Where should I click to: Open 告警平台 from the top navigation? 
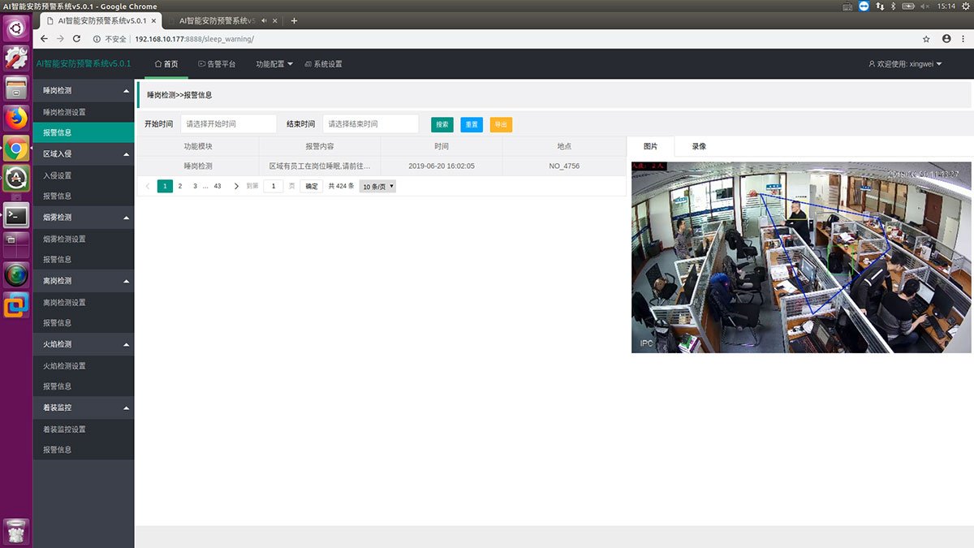pos(217,64)
